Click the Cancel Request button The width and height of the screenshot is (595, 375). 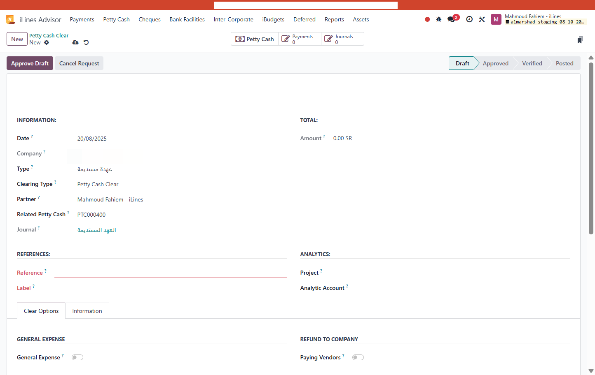tap(79, 63)
